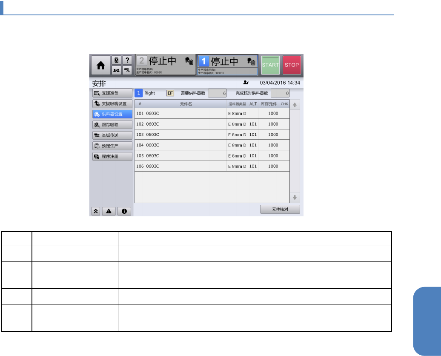Image resolution: width=441 pixels, height=356 pixels.
Task: Click the operator switch users icon
Action: coord(117,70)
